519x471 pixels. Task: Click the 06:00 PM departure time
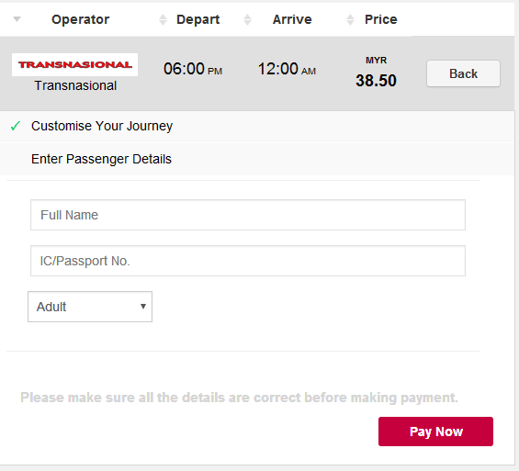[193, 69]
